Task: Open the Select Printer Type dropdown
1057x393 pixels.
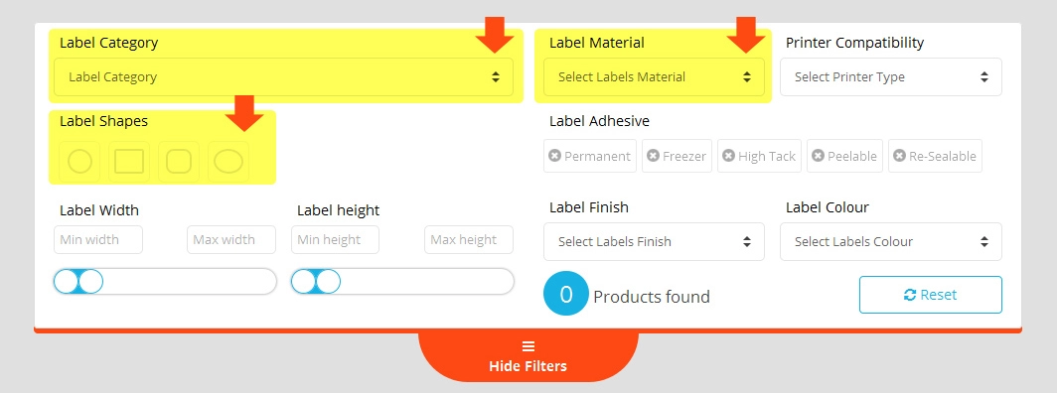Action: [890, 76]
